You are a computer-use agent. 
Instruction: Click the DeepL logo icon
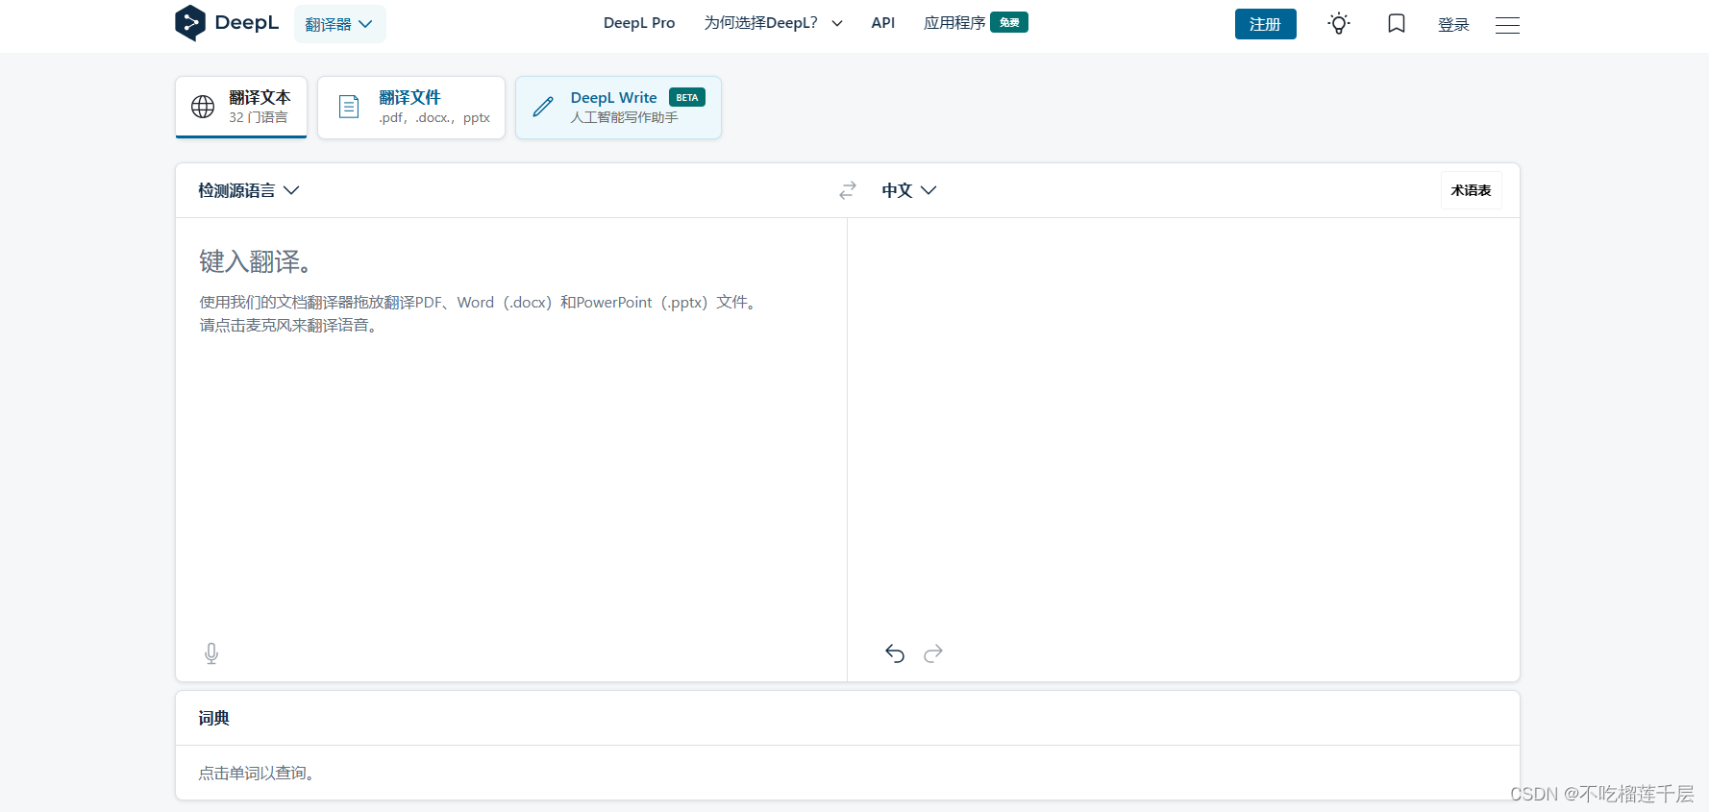point(190,23)
